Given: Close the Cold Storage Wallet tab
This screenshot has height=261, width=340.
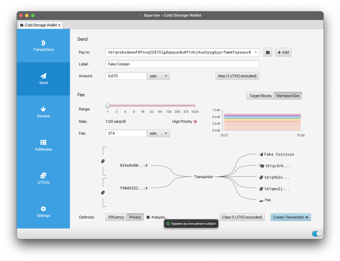Looking at the screenshot, I should pos(59,25).
